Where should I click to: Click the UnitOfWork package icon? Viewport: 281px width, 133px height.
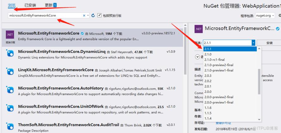[10, 108]
